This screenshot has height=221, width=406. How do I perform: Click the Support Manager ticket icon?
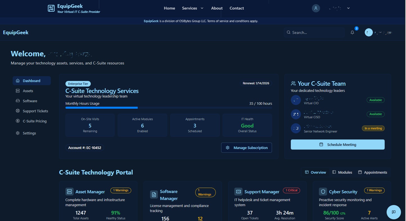pyautogui.click(x=238, y=192)
